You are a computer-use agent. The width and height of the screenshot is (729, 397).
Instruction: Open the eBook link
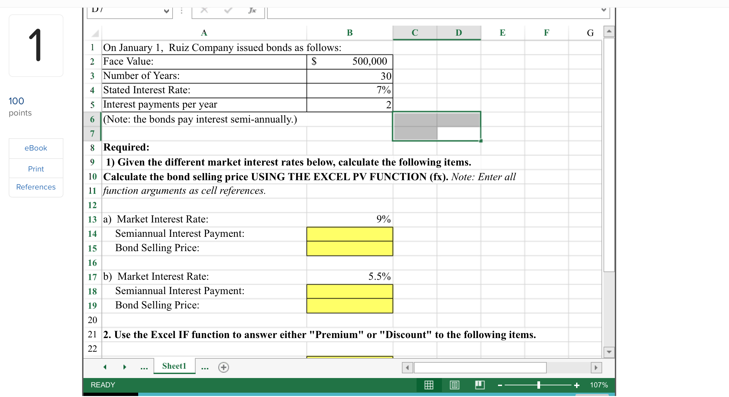point(36,148)
